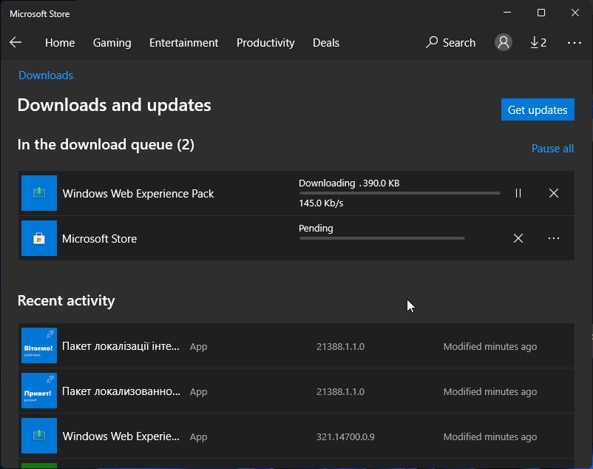Open Windows Web Experie... recent activity icon
The width and height of the screenshot is (593, 469).
39,436
